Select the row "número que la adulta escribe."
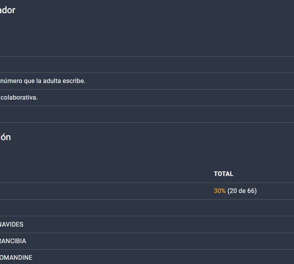 (43, 81)
